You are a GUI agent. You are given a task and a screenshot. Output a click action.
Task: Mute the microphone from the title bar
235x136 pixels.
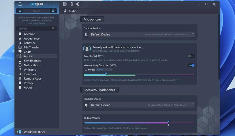tap(72, 4)
